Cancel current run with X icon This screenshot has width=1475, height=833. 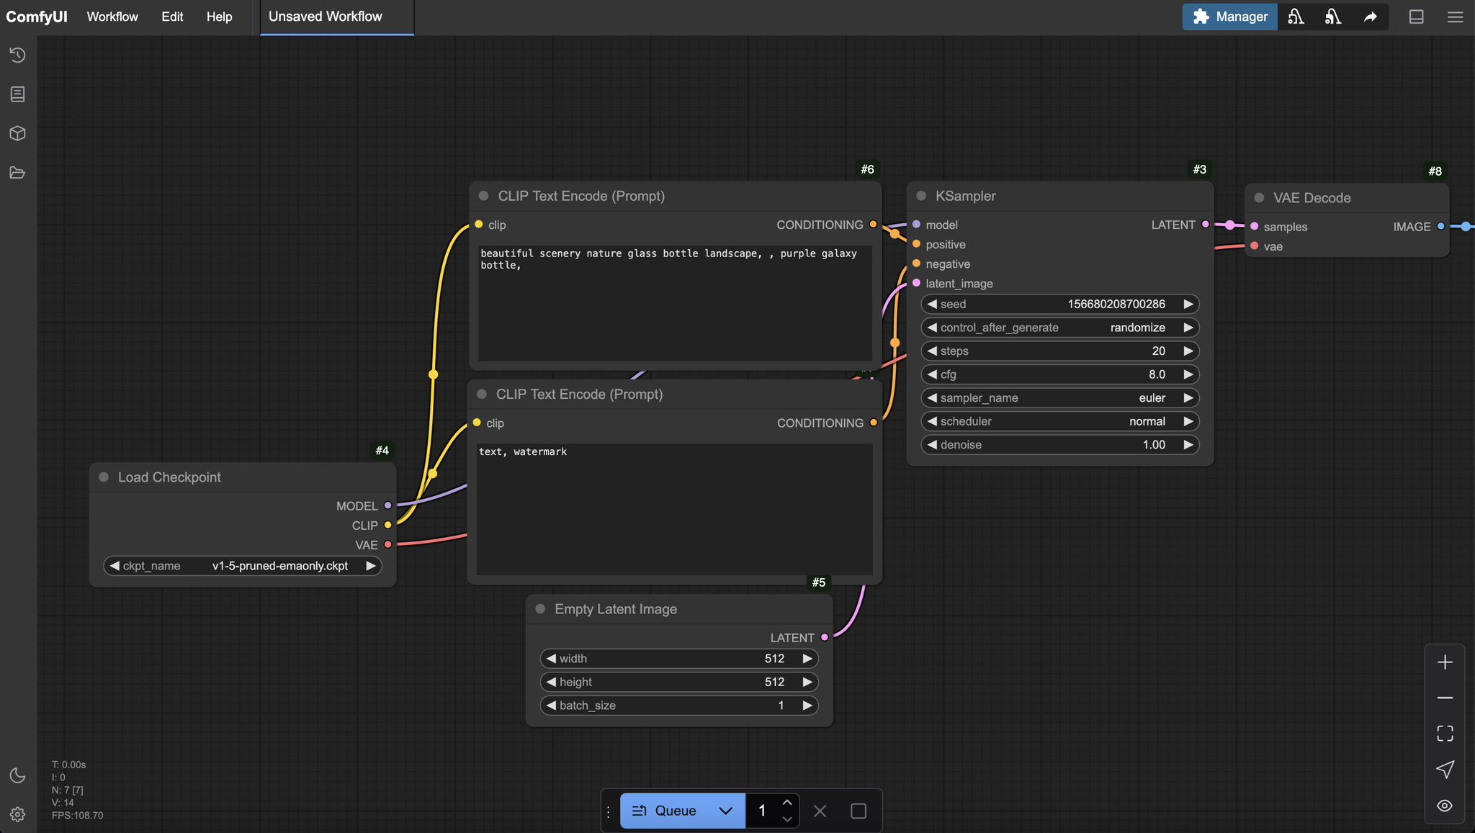tap(820, 811)
